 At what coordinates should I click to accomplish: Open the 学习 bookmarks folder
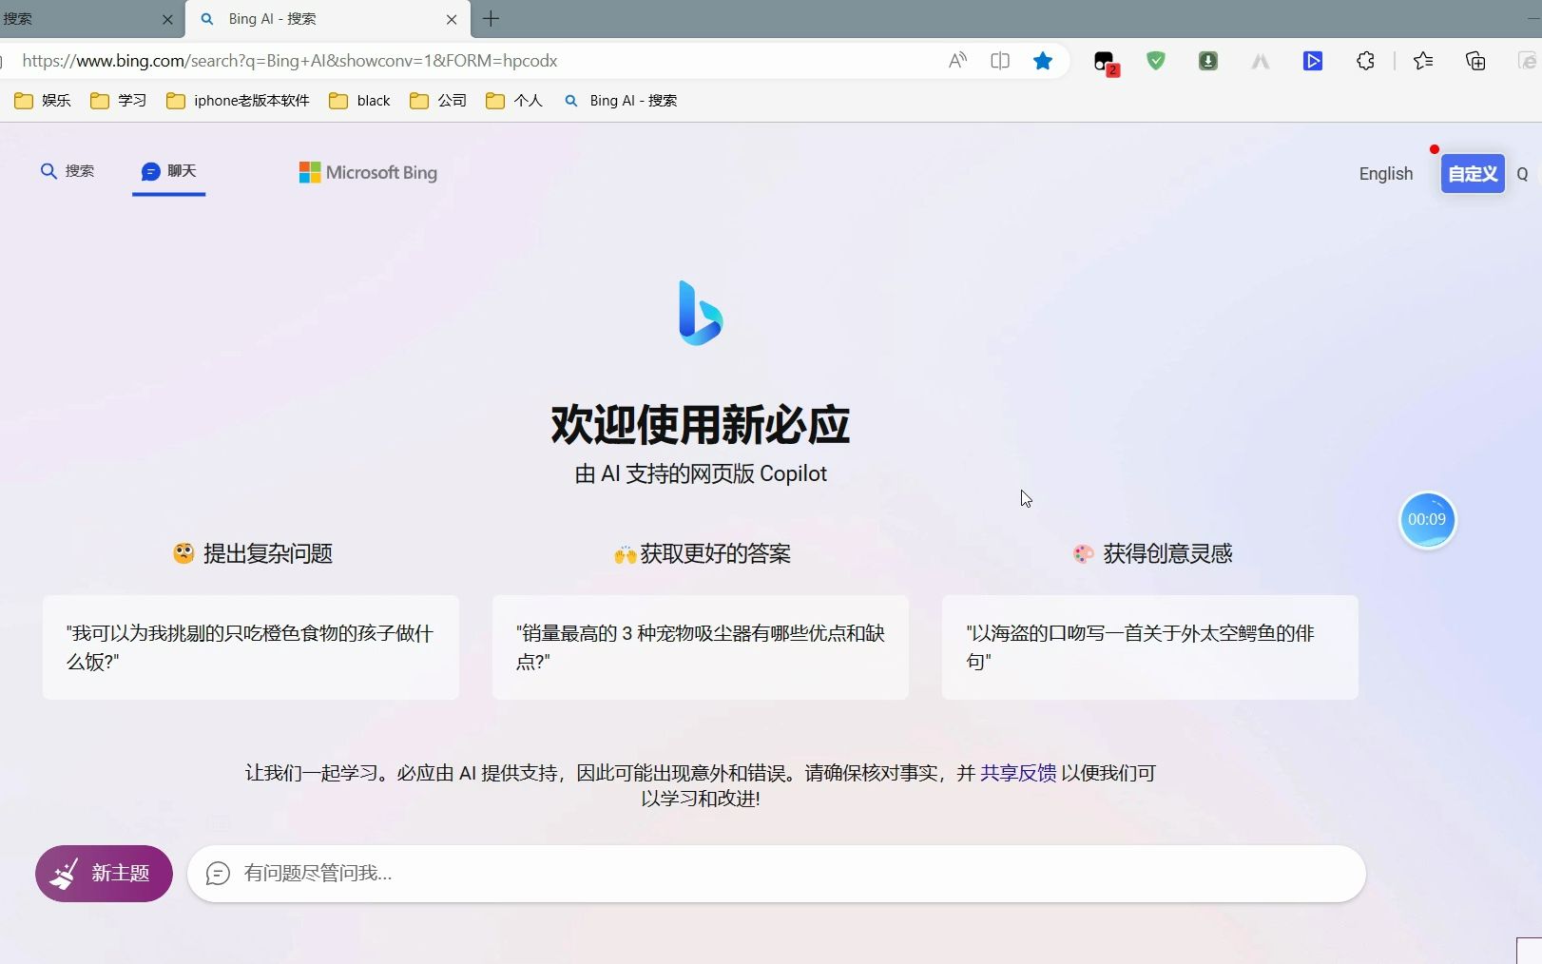coord(119,100)
